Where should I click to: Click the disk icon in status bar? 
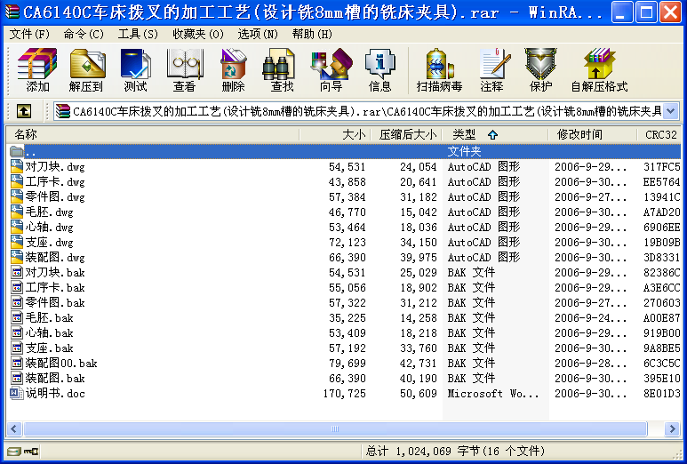(x=14, y=452)
